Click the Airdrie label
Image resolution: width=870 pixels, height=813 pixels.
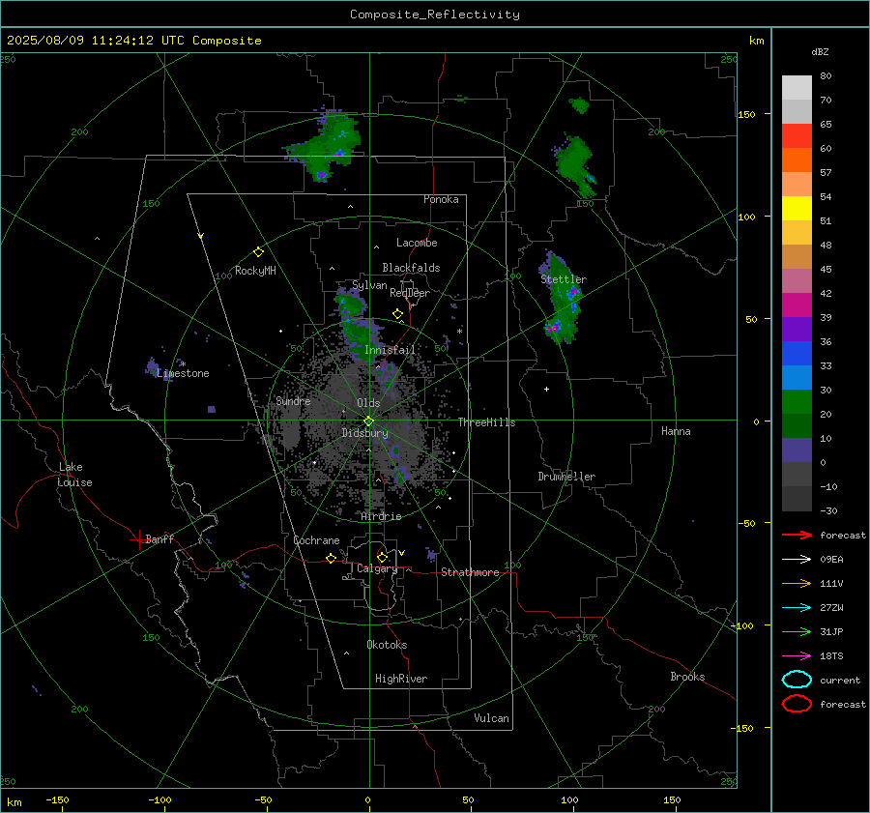[381, 516]
